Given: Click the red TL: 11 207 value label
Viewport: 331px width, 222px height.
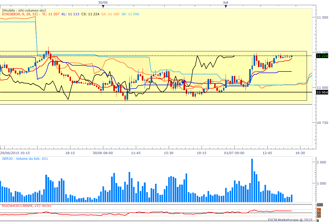Looking at the screenshot, I should tap(51, 14).
